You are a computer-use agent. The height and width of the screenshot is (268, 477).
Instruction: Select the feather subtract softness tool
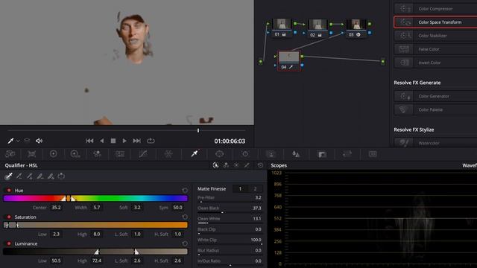(x=40, y=176)
